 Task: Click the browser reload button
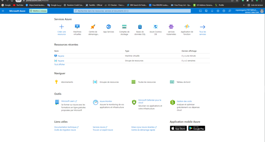(x=12, y=1)
